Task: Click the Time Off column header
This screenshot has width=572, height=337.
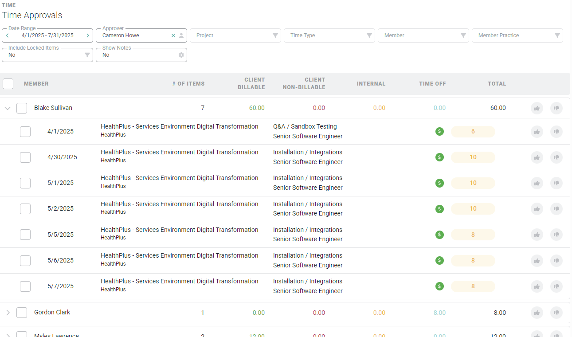Action: pyautogui.click(x=432, y=84)
